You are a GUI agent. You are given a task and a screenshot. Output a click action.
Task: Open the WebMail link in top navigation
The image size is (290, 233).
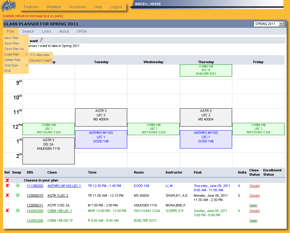[x=54, y=7]
